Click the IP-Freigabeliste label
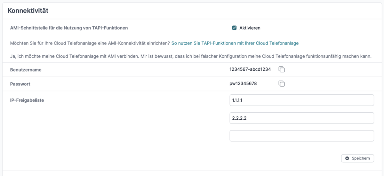The image size is (384, 176). (27, 100)
